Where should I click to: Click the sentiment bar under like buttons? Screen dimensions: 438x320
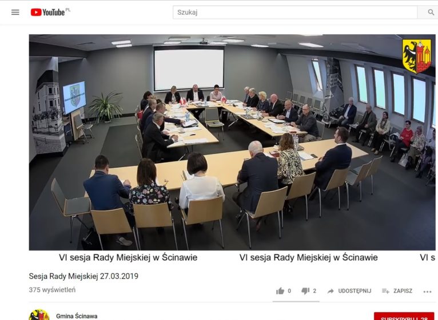(296, 301)
